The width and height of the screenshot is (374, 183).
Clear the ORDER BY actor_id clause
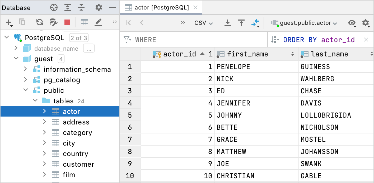coord(366,40)
